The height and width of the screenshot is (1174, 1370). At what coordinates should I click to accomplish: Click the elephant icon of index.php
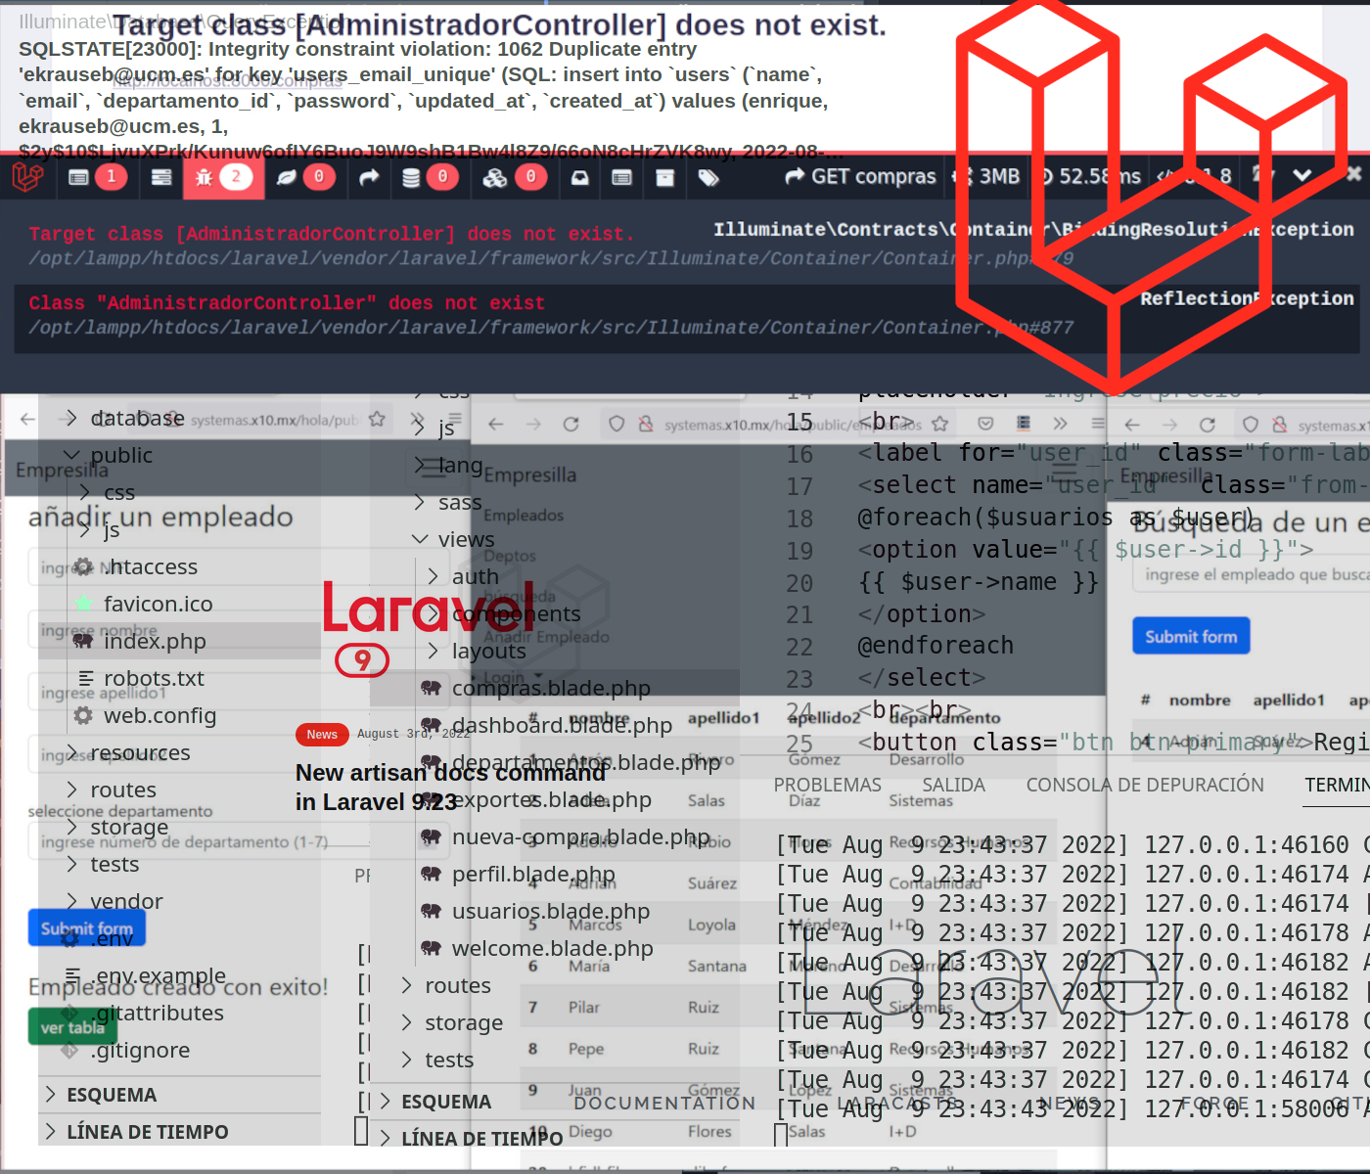coord(83,641)
